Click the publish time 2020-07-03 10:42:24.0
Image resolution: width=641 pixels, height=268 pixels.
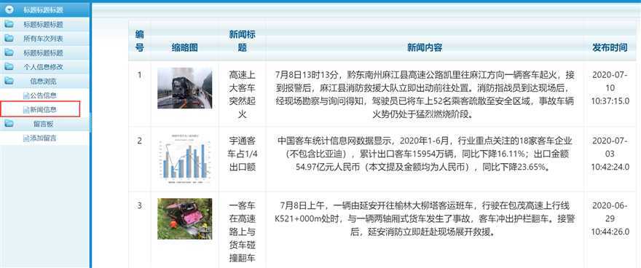610,154
